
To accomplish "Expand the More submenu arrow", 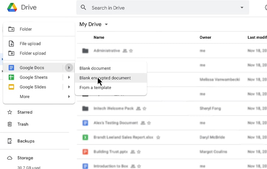I will pos(69,97).
